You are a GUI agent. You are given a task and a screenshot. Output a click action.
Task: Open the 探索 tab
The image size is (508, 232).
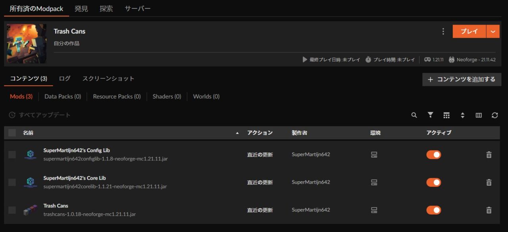106,9
